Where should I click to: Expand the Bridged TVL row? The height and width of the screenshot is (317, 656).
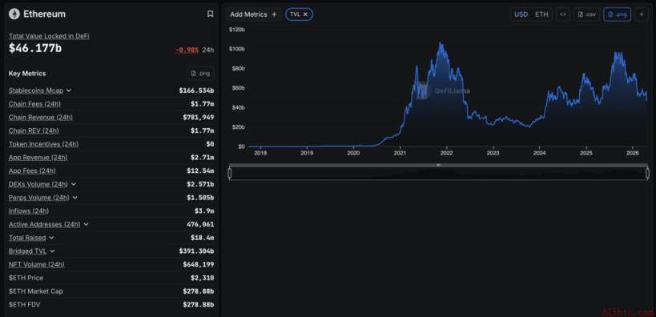[52, 251]
